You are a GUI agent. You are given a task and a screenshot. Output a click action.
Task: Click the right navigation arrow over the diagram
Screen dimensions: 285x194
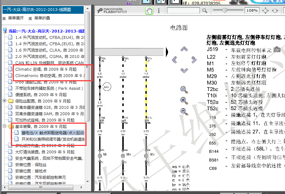[194, 60]
